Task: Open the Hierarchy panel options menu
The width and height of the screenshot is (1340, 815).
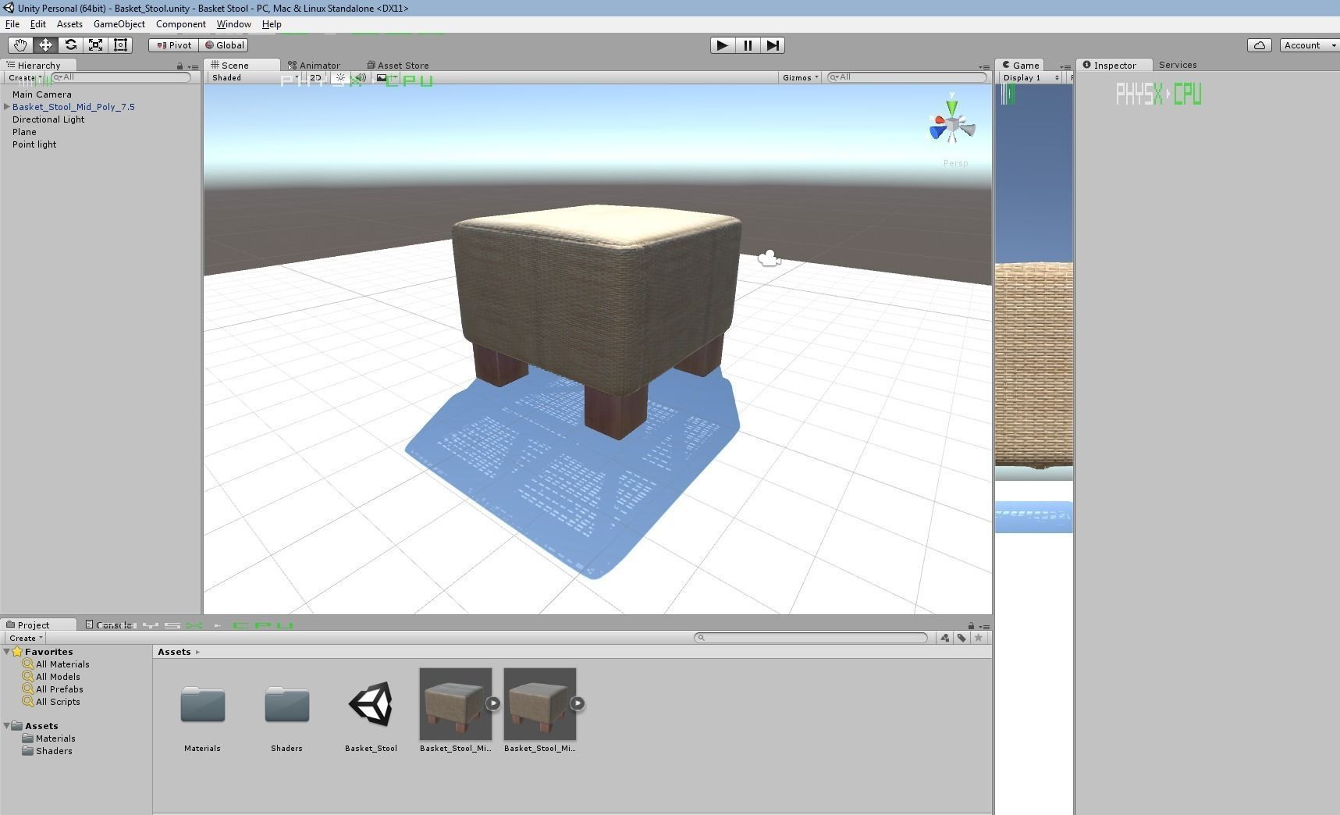Action: 193,66
